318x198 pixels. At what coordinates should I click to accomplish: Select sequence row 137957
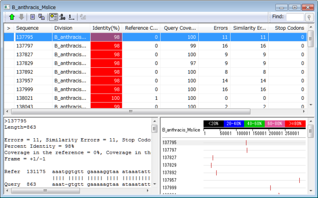click(155, 80)
